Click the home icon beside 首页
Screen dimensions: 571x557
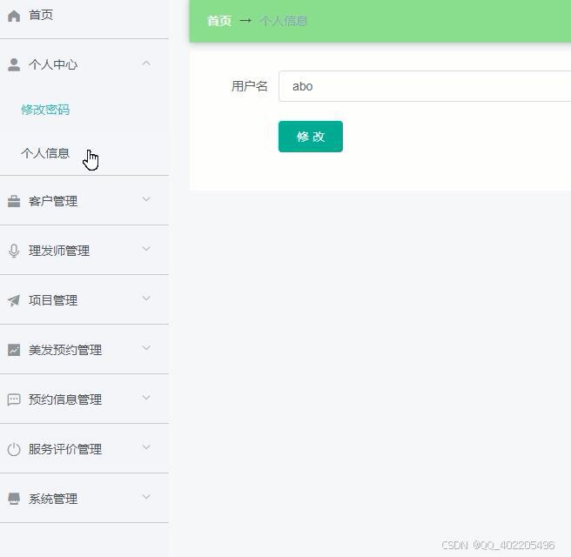[x=14, y=16]
